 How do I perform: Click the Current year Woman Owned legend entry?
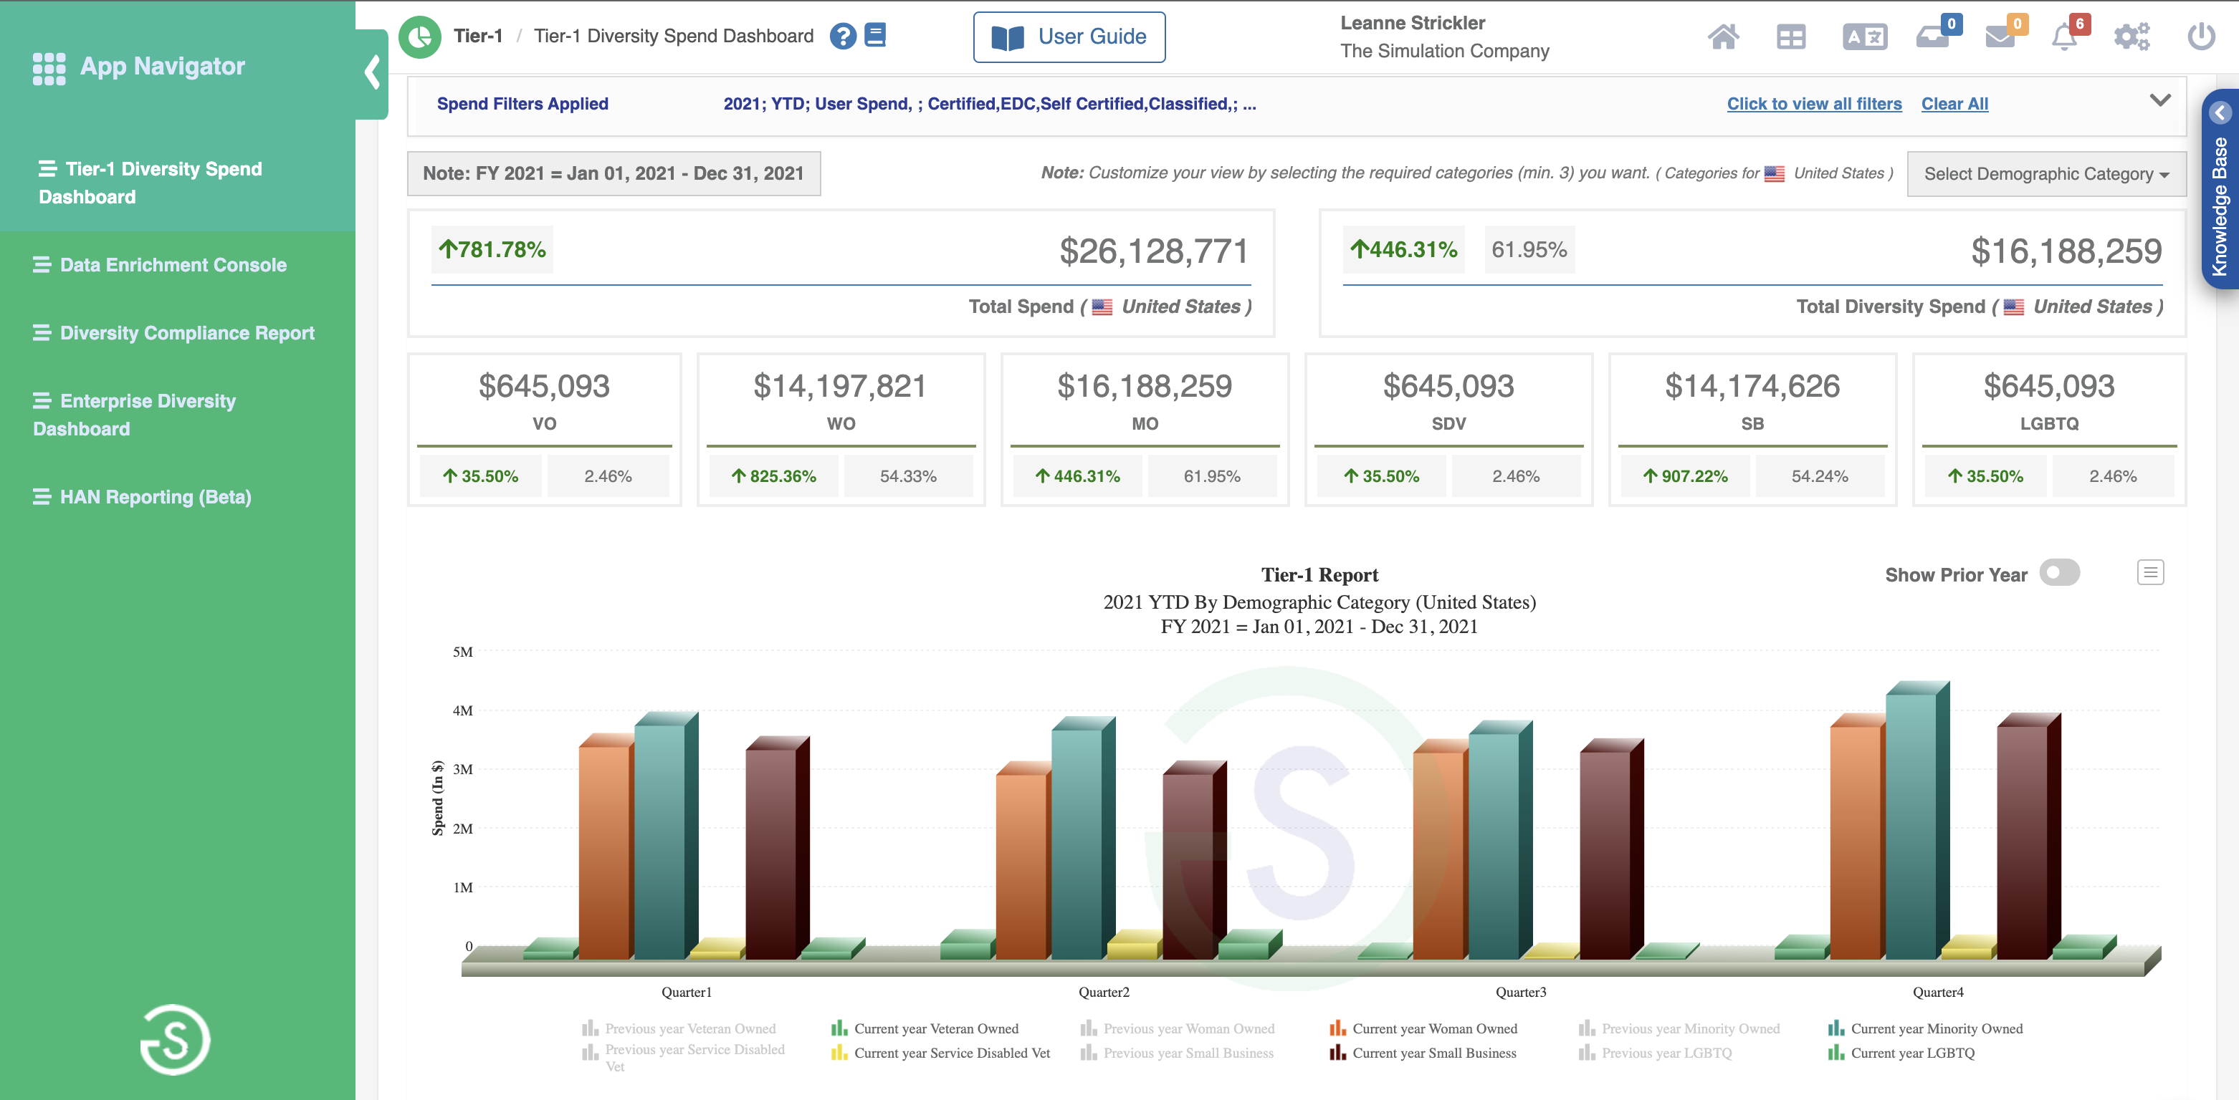1434,1028
